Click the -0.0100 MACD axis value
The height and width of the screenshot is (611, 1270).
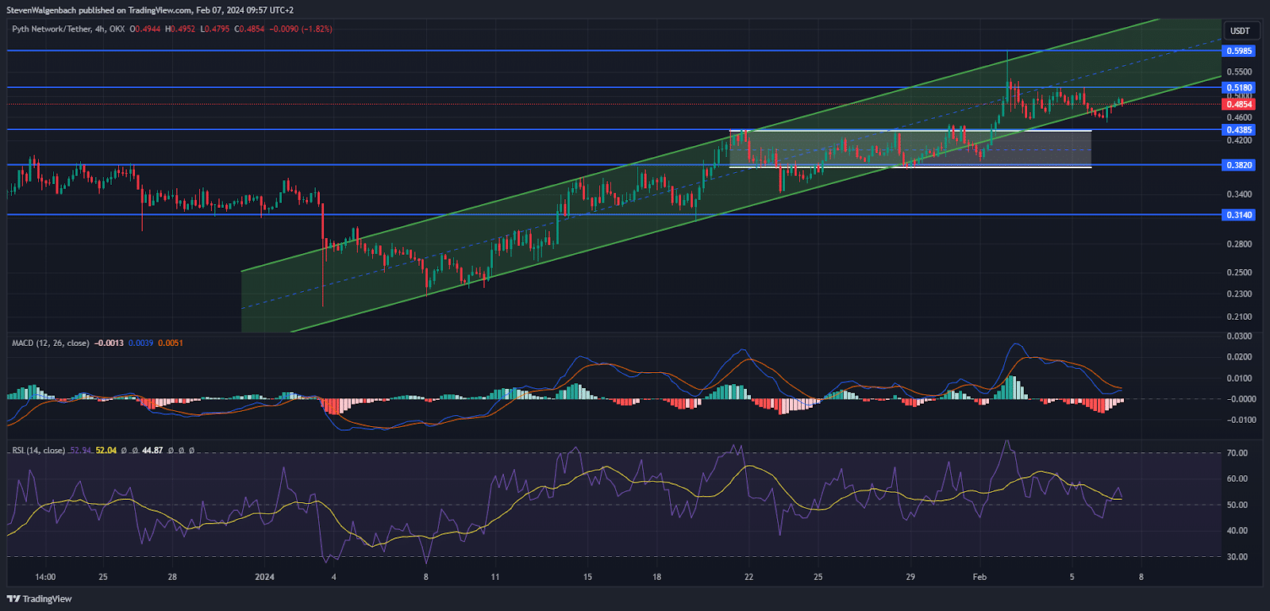(x=1241, y=421)
